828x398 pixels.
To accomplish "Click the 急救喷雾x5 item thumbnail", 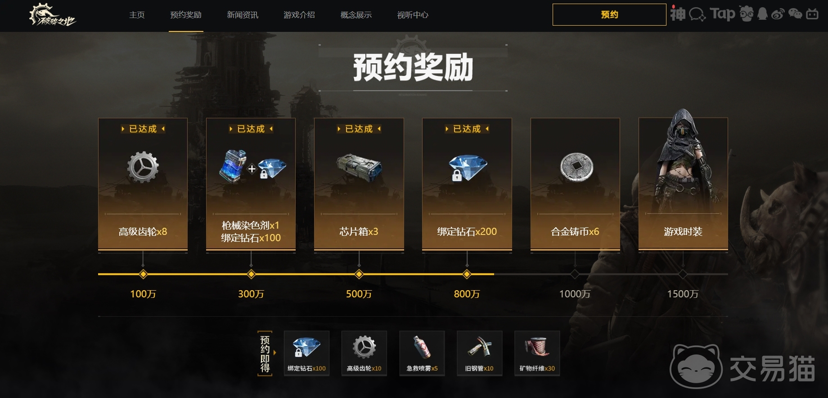I will point(422,353).
